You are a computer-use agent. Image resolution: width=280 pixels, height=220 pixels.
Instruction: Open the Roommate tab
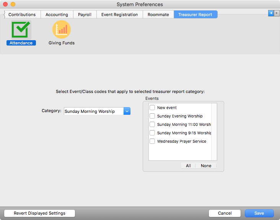click(x=158, y=15)
